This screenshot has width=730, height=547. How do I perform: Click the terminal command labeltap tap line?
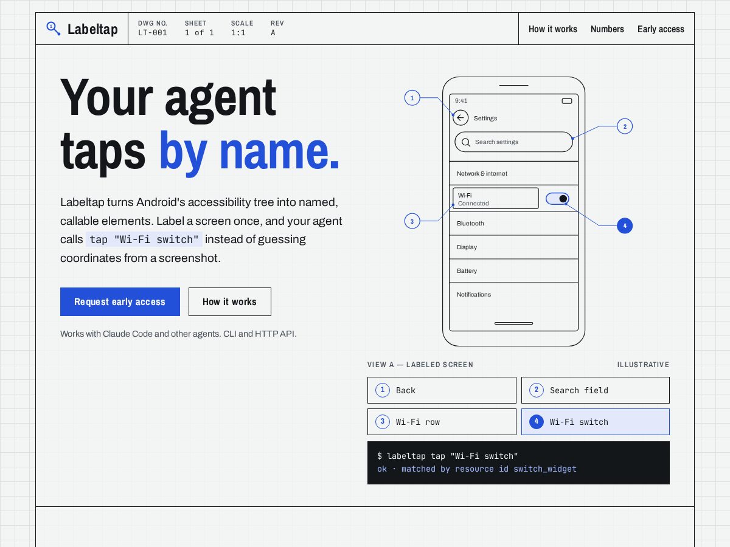448,456
